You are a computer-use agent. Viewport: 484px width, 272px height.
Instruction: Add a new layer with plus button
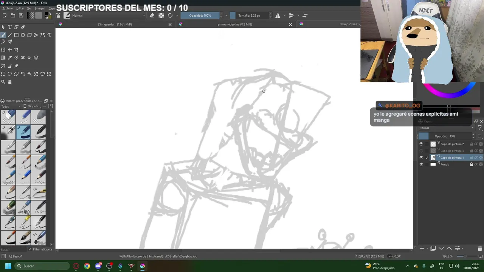click(x=422, y=248)
